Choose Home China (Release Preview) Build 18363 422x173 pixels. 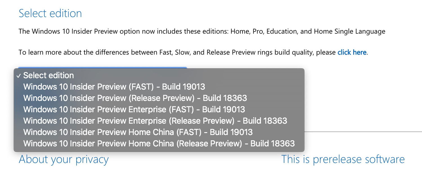(159, 143)
